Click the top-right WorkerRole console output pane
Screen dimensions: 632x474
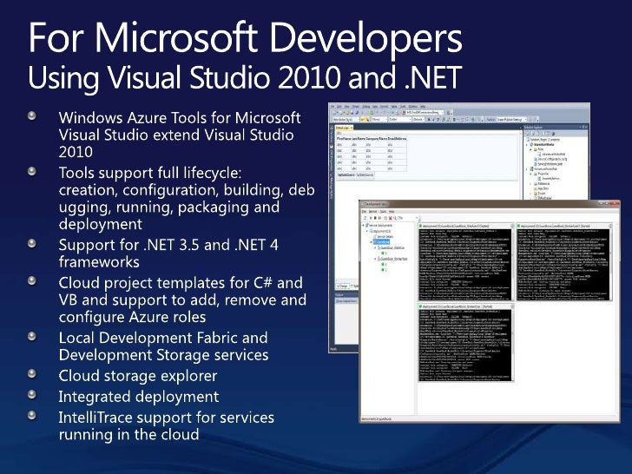(x=563, y=265)
